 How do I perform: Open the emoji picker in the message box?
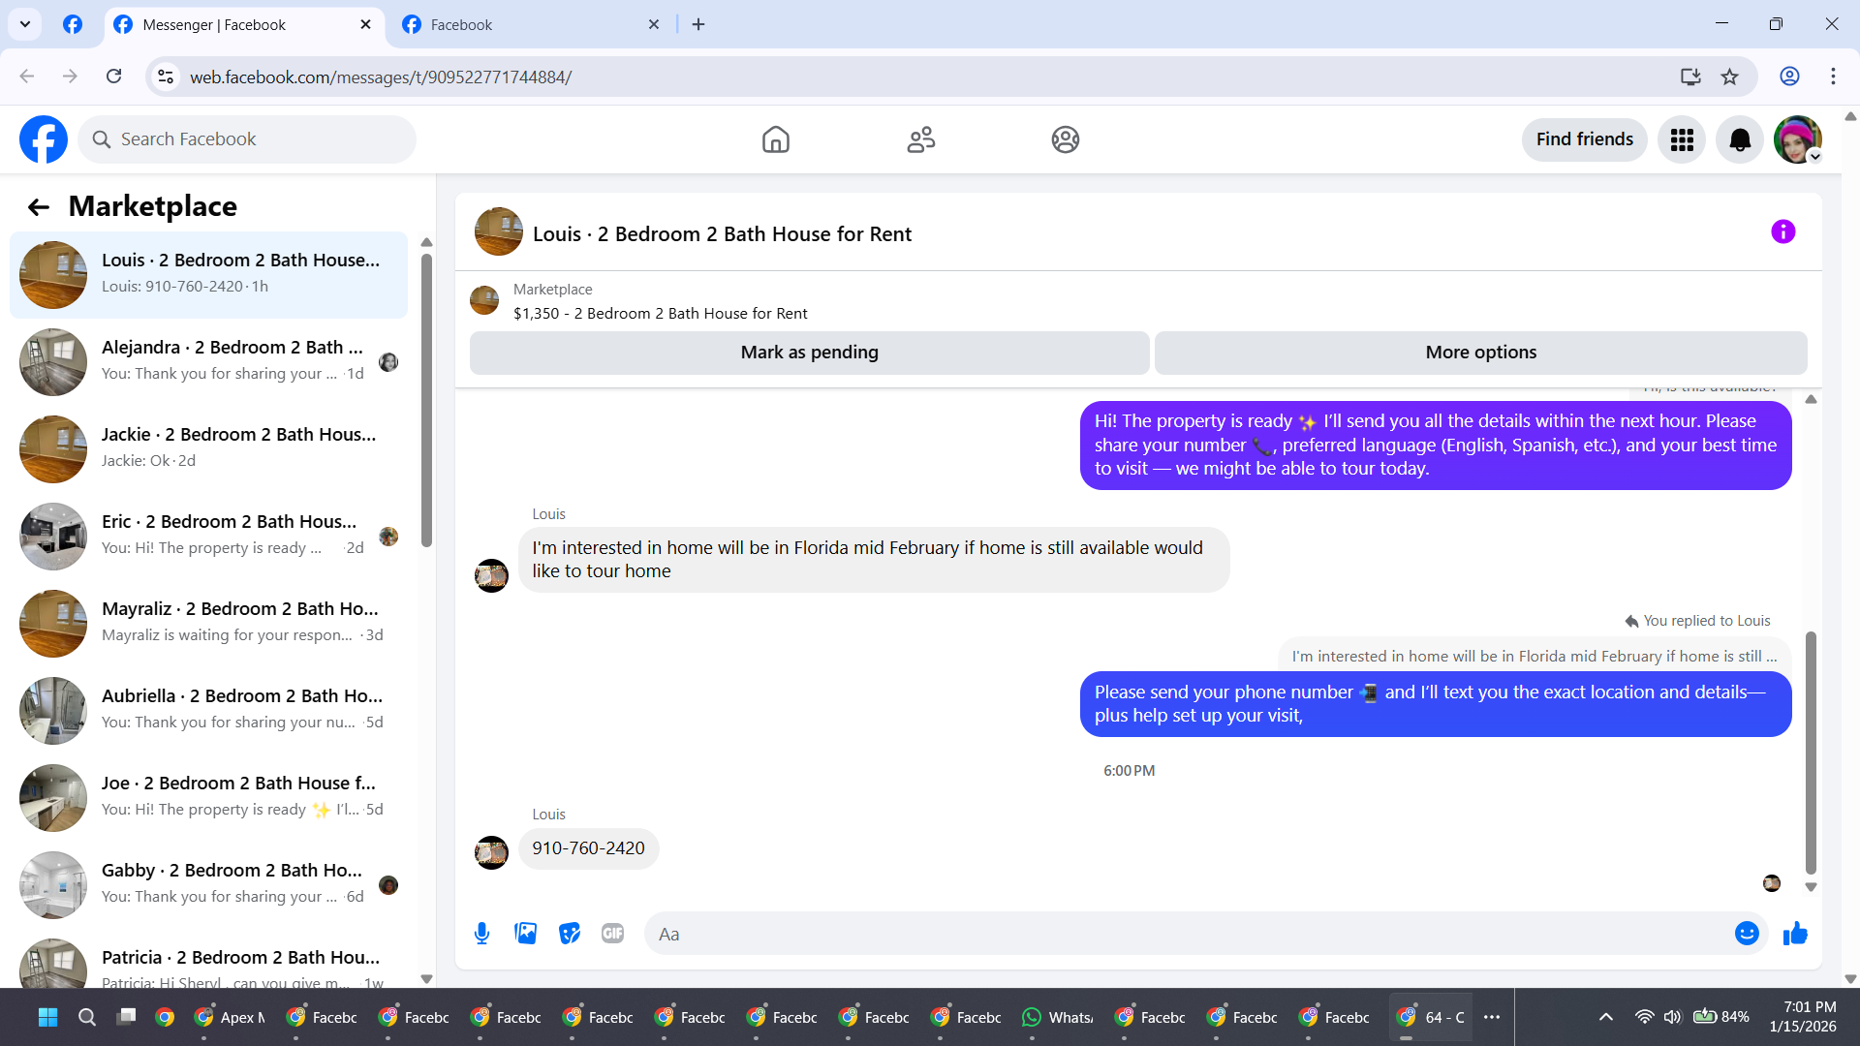[1747, 934]
